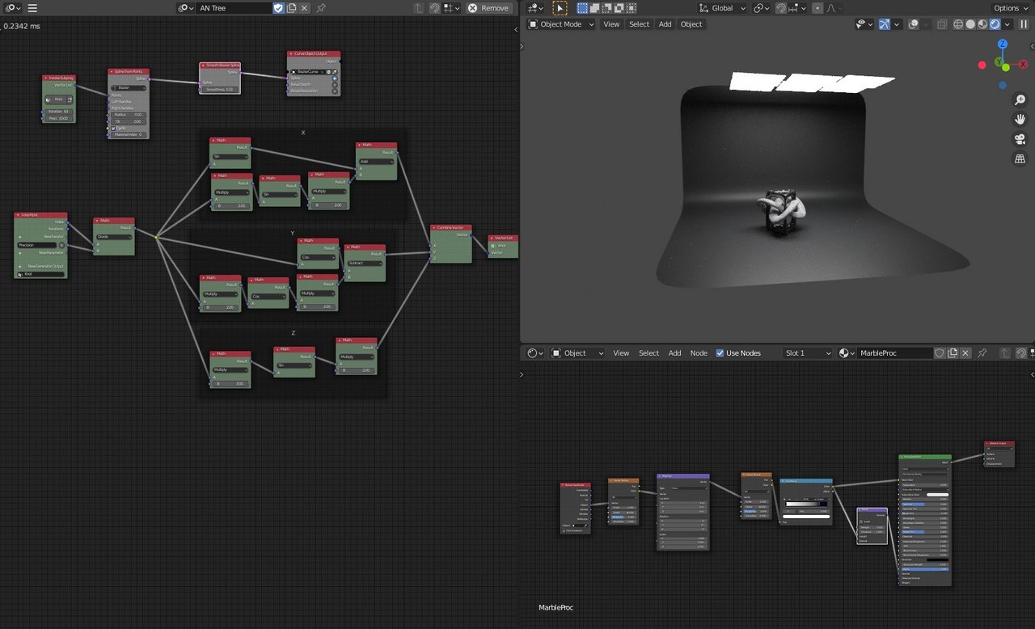The width and height of the screenshot is (1035, 629).
Task: Toggle viewport snapping magnet
Action: [781, 8]
